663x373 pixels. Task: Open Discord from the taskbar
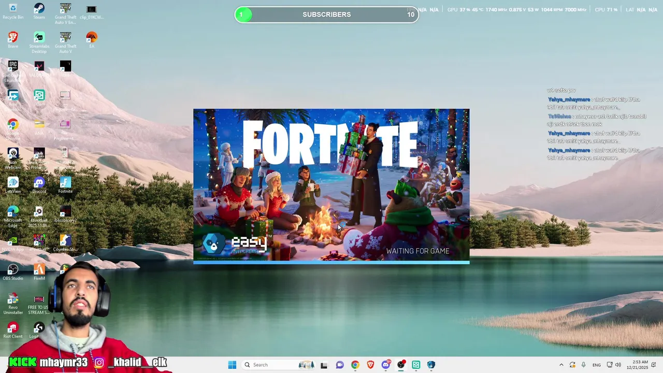click(386, 365)
